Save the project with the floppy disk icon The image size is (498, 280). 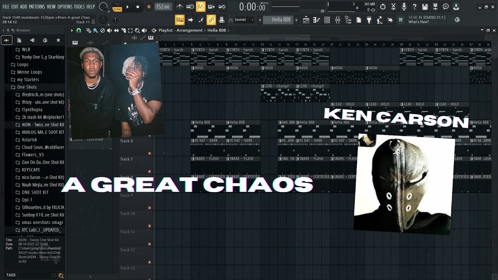point(425,7)
